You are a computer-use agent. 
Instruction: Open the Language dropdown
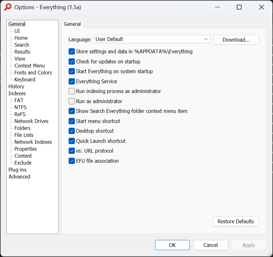(x=152, y=39)
